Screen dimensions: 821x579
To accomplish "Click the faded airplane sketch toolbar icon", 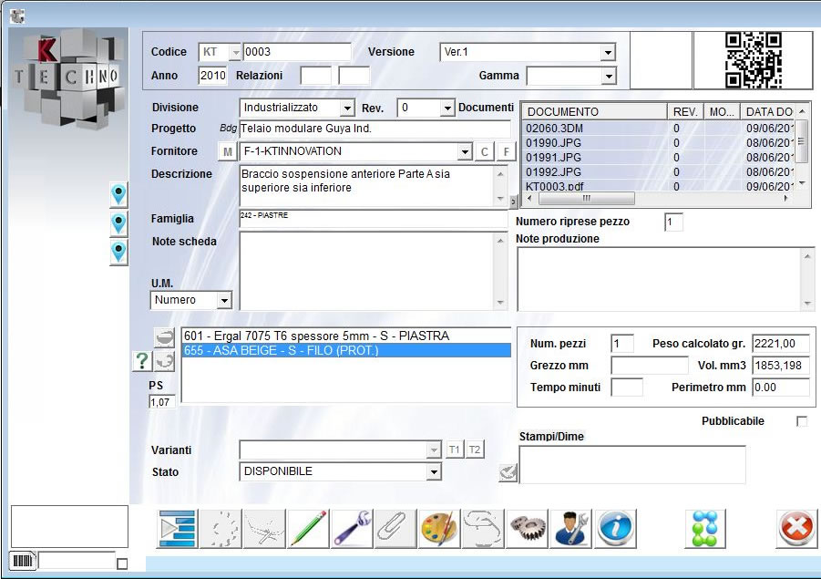I will click(x=265, y=528).
